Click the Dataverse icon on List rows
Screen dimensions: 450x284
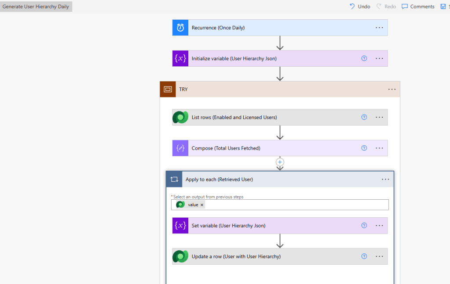click(180, 117)
